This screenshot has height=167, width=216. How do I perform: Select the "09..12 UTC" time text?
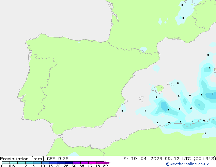pyautogui.click(x=178, y=159)
